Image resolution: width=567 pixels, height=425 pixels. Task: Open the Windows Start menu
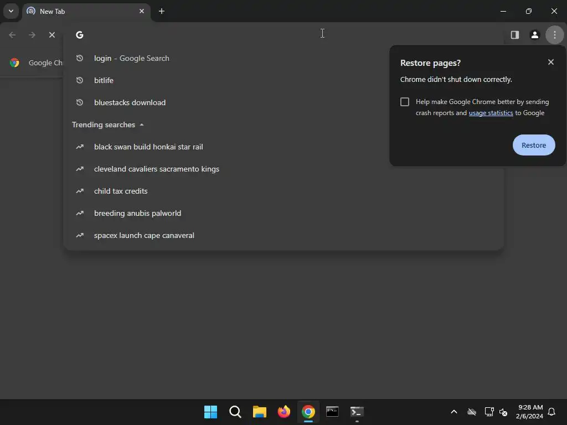coord(210,412)
